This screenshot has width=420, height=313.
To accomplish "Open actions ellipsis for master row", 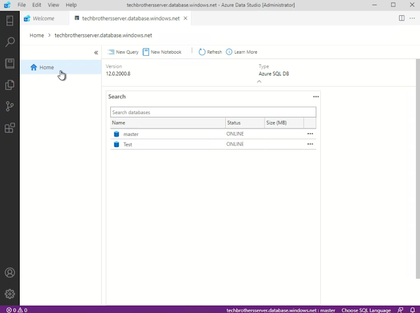I will [310, 134].
